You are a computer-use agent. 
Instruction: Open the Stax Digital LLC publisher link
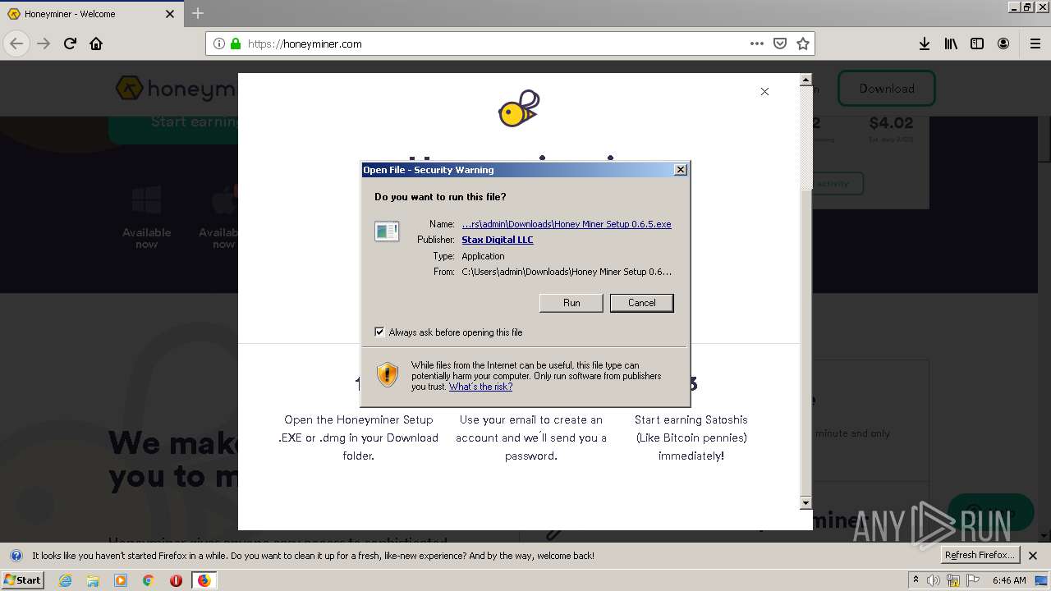(498, 240)
